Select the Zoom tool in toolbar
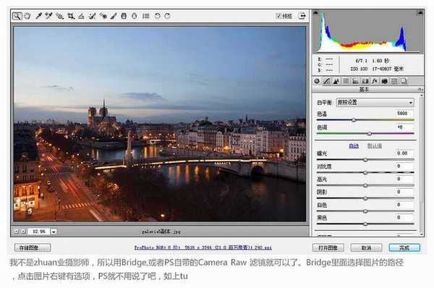The width and height of the screenshot is (434, 288). click(17, 16)
